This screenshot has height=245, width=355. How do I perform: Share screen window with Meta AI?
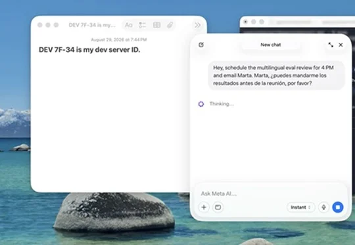coord(218,207)
